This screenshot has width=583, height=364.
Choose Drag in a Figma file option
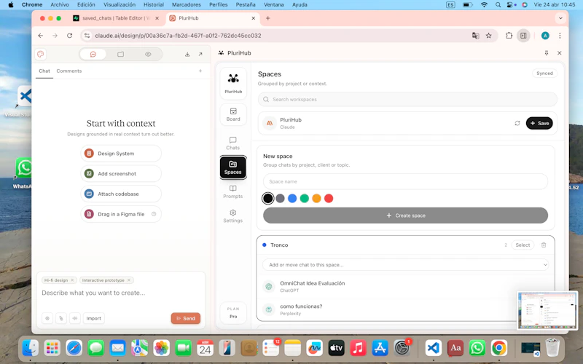coord(121,214)
